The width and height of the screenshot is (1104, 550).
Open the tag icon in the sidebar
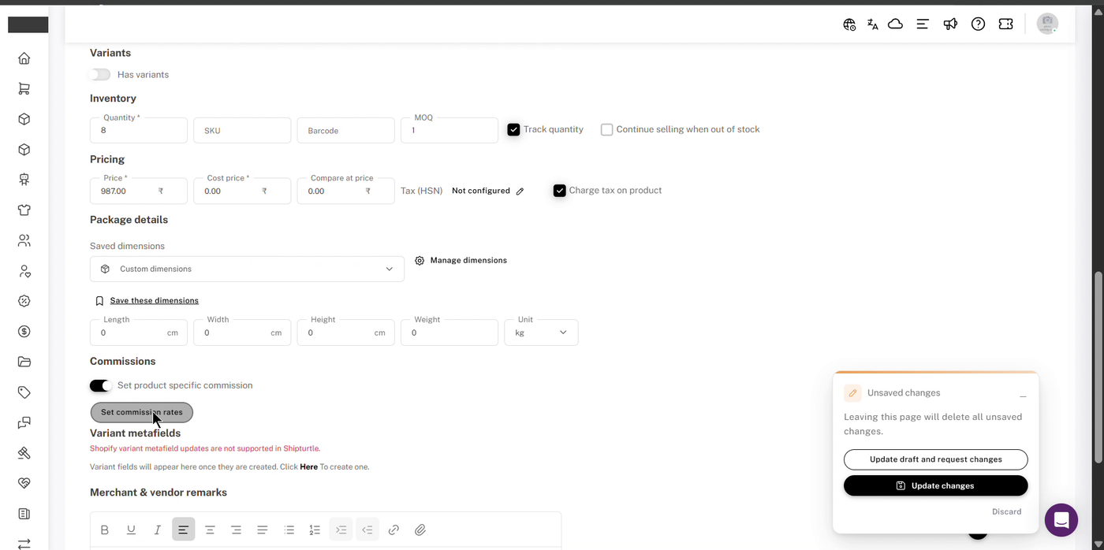pos(24,392)
